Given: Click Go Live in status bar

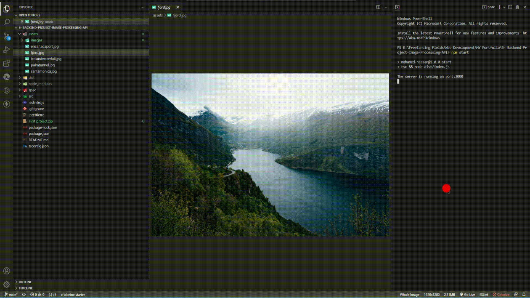Looking at the screenshot, I should click(467, 295).
